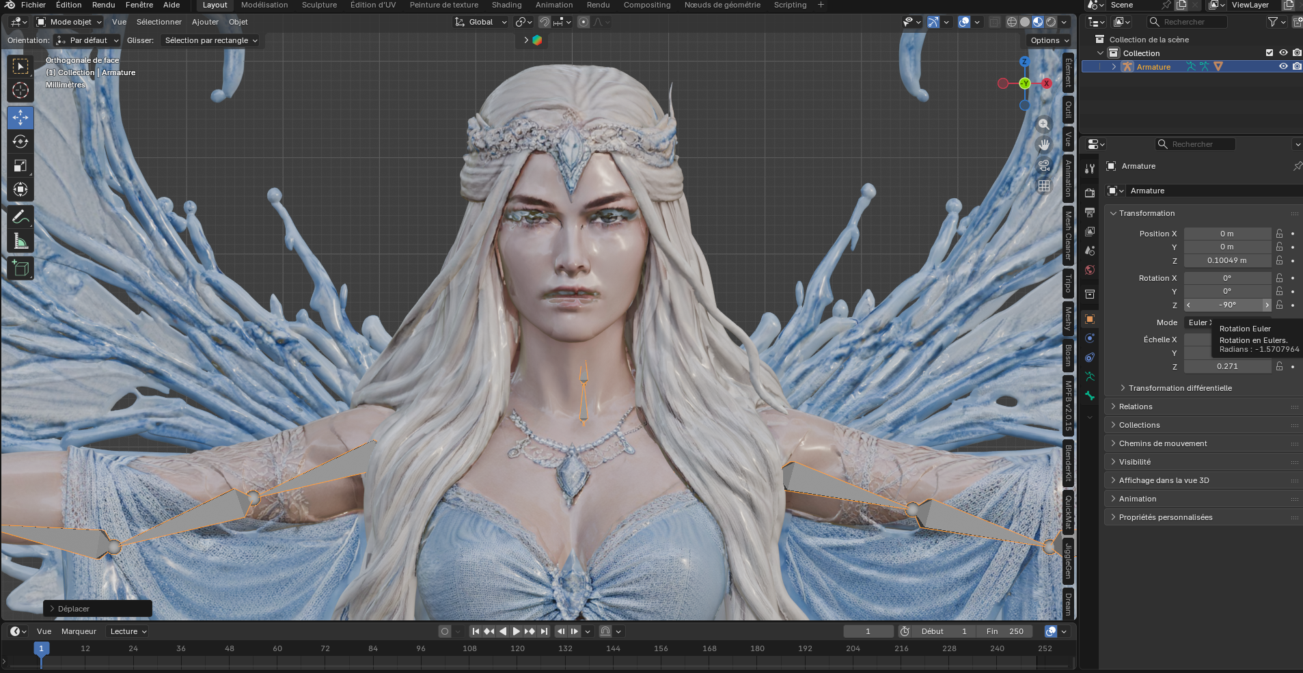The width and height of the screenshot is (1303, 673).
Task: Switch to the Sculpture workspace tab
Action: pyautogui.click(x=319, y=5)
